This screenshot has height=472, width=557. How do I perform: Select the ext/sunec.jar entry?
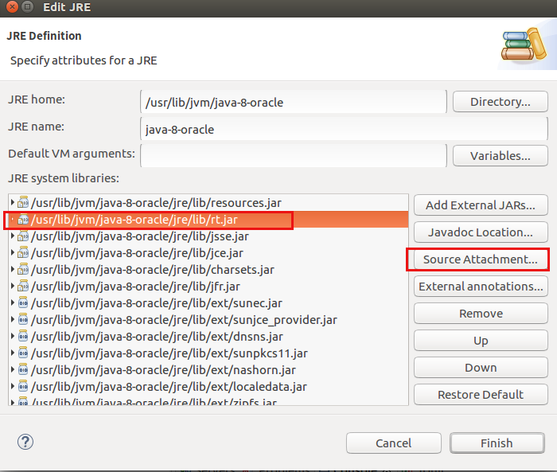coord(208,302)
